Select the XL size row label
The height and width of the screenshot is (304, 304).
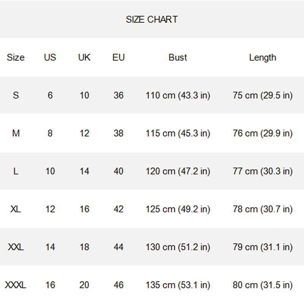coord(16,209)
